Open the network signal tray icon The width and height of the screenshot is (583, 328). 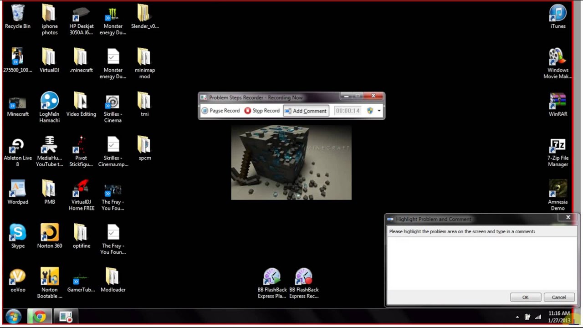pos(538,317)
